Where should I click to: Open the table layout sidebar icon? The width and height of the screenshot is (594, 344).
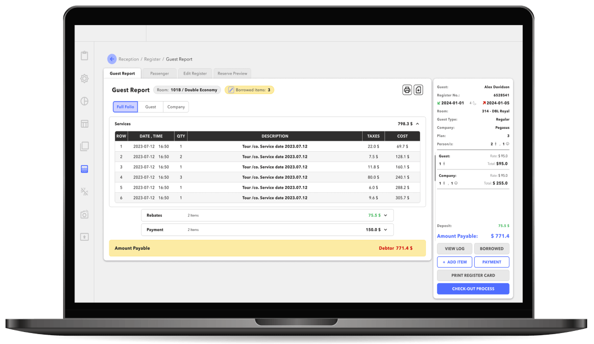(x=84, y=124)
